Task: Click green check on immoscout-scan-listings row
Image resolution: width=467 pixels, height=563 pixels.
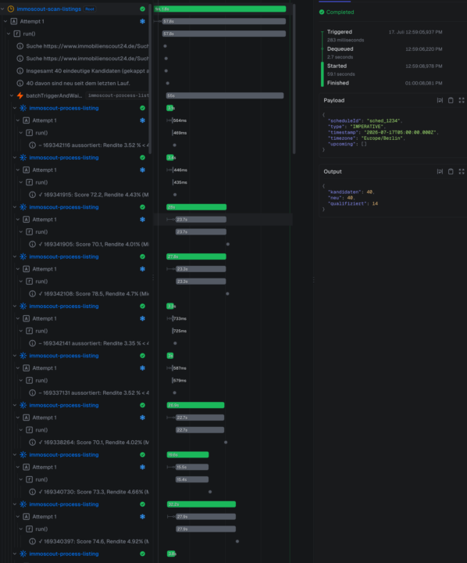Action: [142, 9]
